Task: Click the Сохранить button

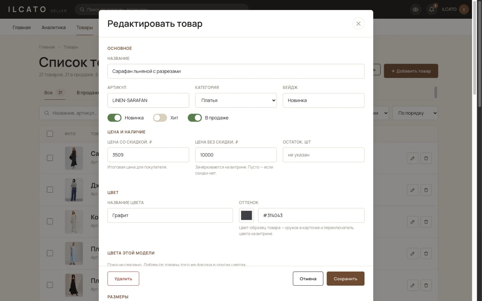Action: (x=346, y=279)
